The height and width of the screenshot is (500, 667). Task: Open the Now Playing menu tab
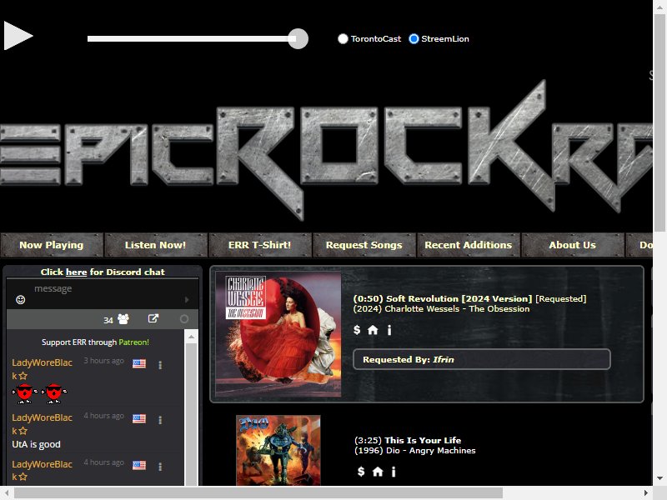[x=52, y=245]
